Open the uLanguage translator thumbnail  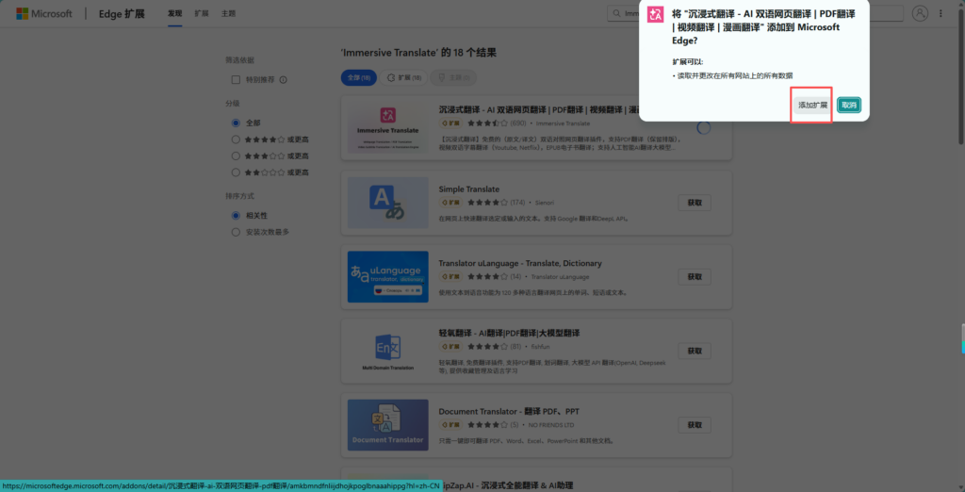point(387,276)
